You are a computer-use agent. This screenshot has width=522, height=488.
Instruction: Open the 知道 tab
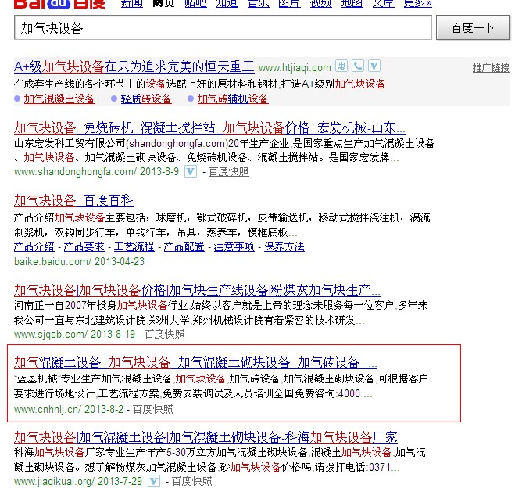coord(227,4)
